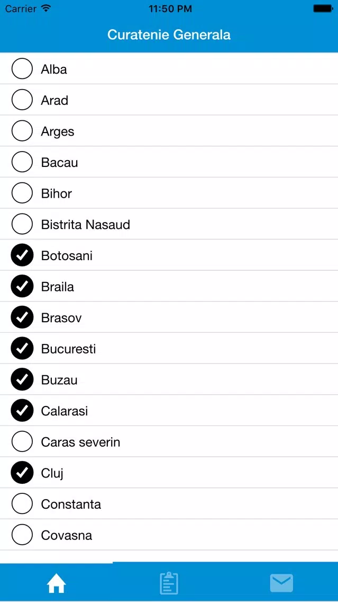Image resolution: width=338 pixels, height=602 pixels.
Task: Enable the Constanta checkbox
Action: click(22, 504)
